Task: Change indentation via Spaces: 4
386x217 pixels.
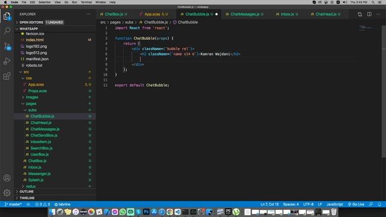Action: coord(291,204)
